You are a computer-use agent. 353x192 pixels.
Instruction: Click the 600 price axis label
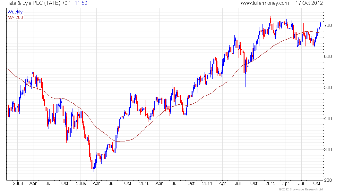pyautogui.click(x=328, y=56)
